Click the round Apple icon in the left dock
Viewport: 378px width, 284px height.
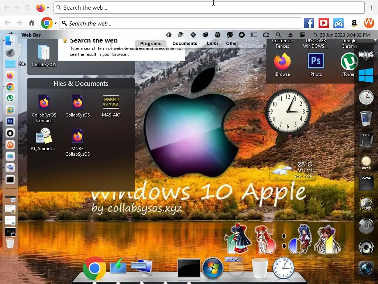point(10,133)
